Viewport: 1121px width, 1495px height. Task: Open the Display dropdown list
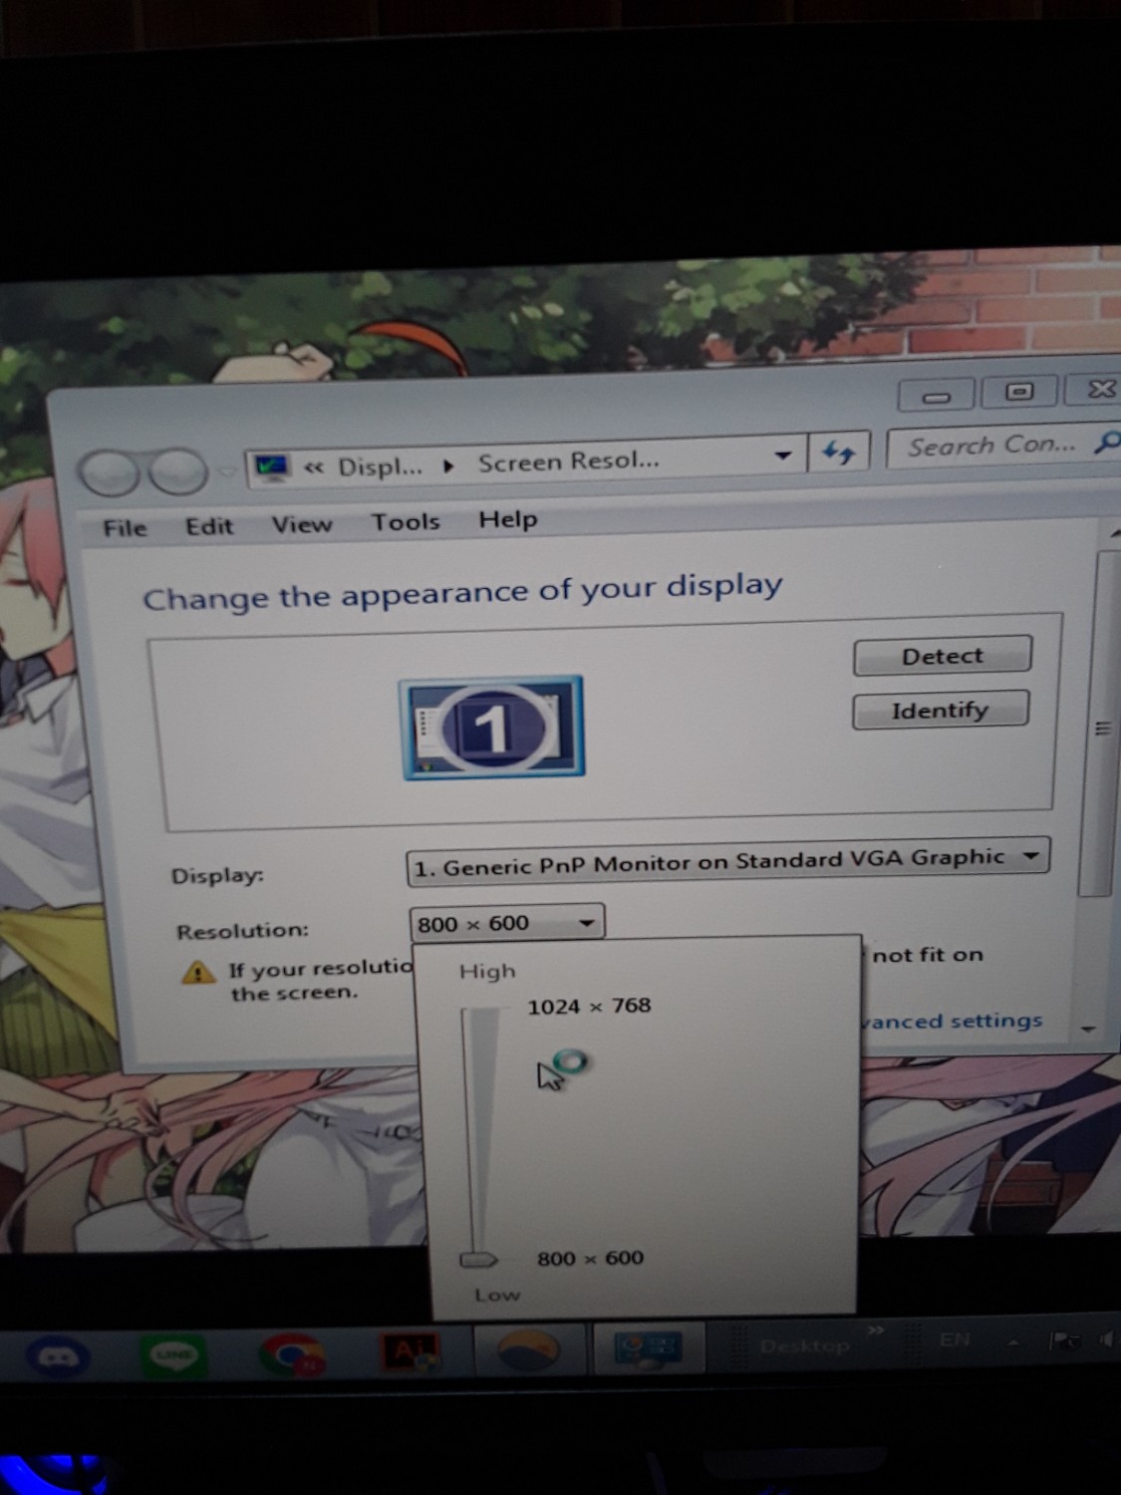click(727, 861)
